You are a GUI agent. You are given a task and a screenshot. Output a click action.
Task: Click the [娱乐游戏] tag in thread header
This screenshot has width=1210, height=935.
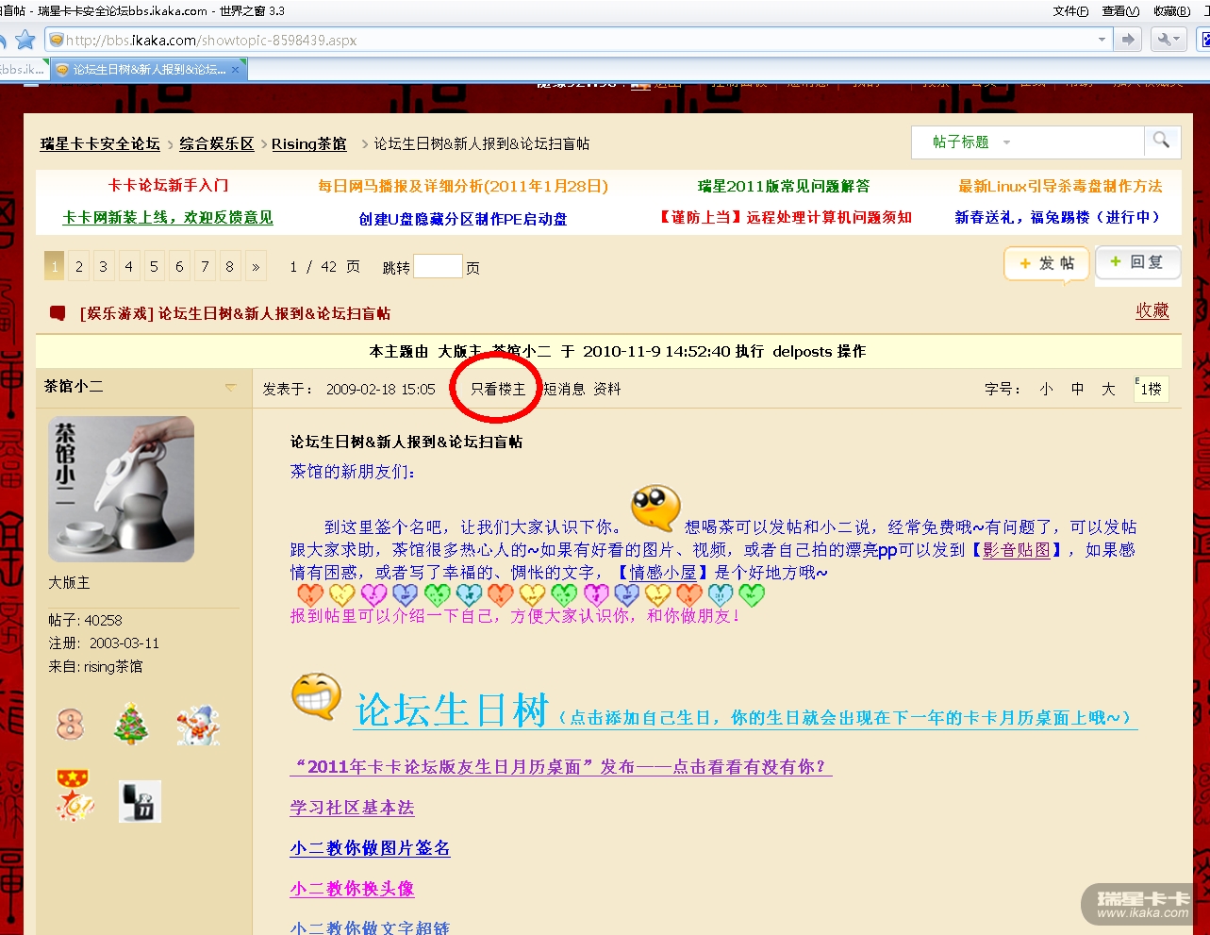117,313
